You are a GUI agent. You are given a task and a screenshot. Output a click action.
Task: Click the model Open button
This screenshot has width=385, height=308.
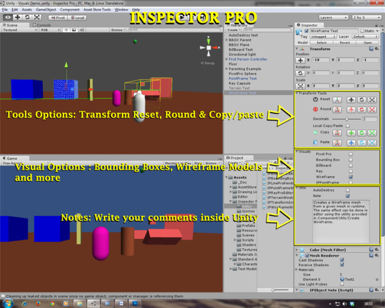point(368,42)
